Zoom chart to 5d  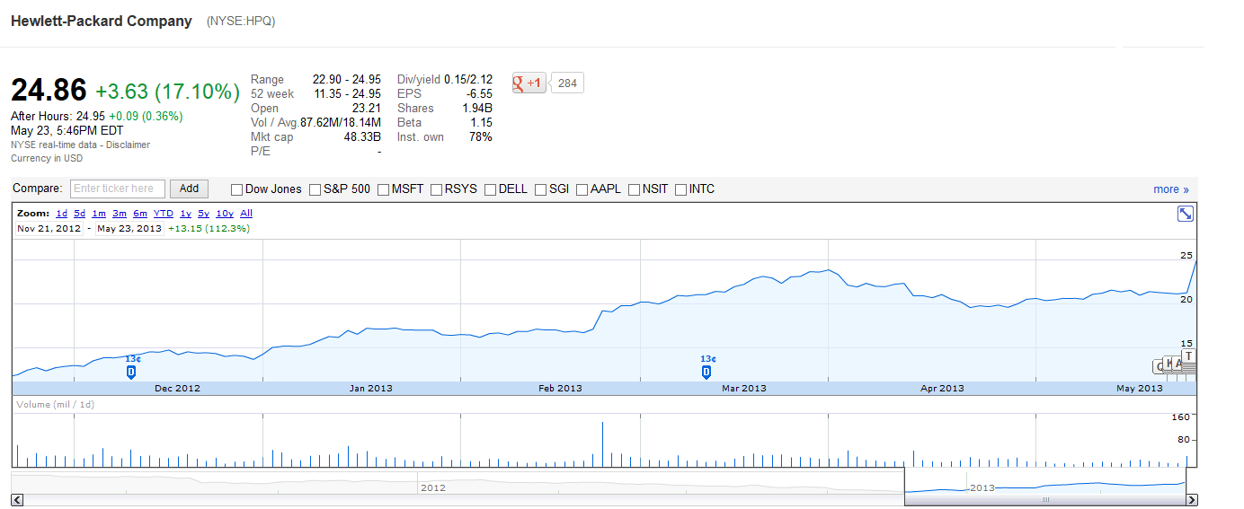(80, 214)
